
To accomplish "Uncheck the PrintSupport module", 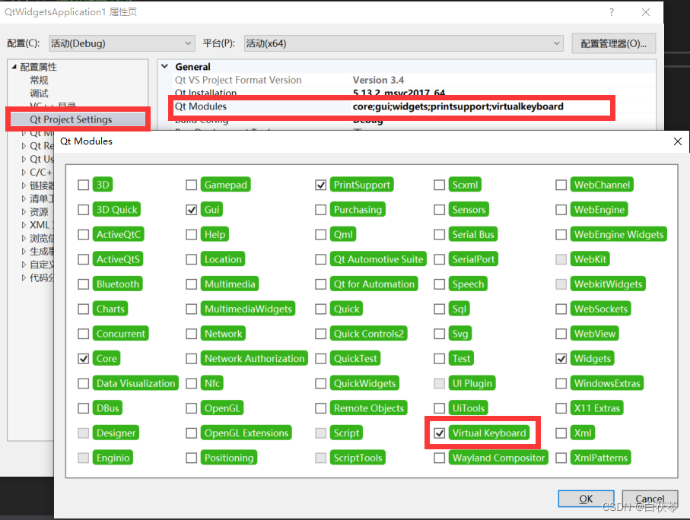I will (320, 184).
